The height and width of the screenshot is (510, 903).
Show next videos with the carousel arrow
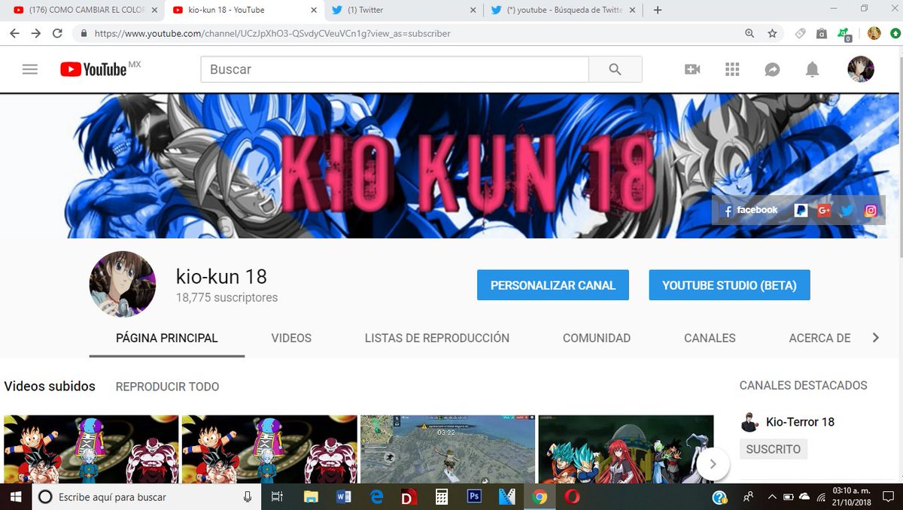pyautogui.click(x=713, y=464)
